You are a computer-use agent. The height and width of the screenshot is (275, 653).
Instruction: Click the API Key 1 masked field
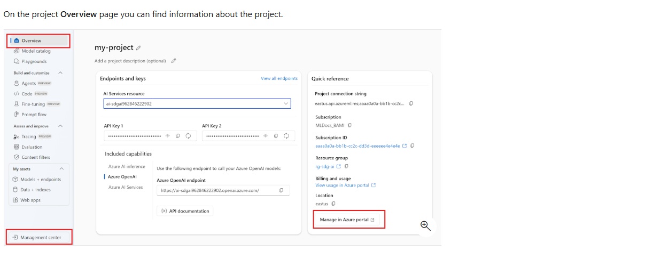click(x=134, y=136)
